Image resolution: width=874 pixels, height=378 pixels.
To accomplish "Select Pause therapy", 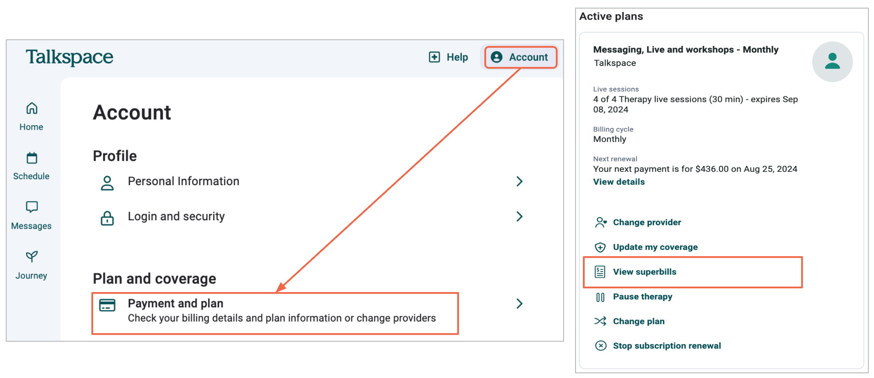I will click(x=642, y=297).
